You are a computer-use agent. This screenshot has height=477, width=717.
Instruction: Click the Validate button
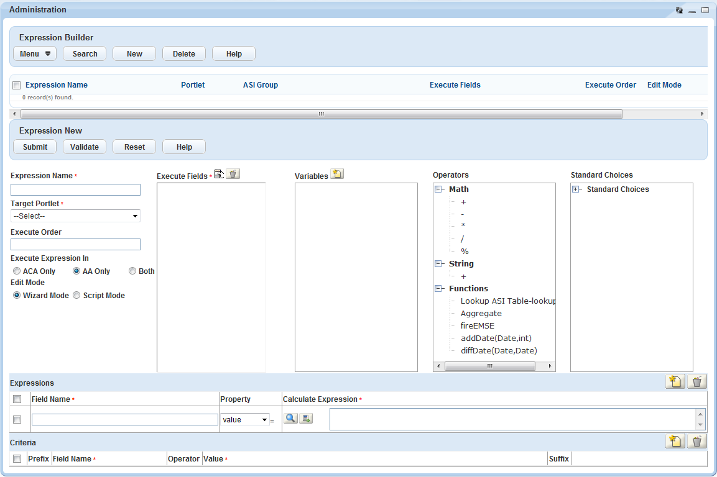85,147
